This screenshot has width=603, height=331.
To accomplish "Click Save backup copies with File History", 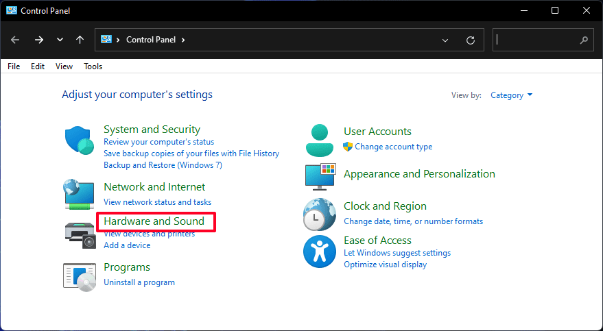I will pyautogui.click(x=191, y=154).
